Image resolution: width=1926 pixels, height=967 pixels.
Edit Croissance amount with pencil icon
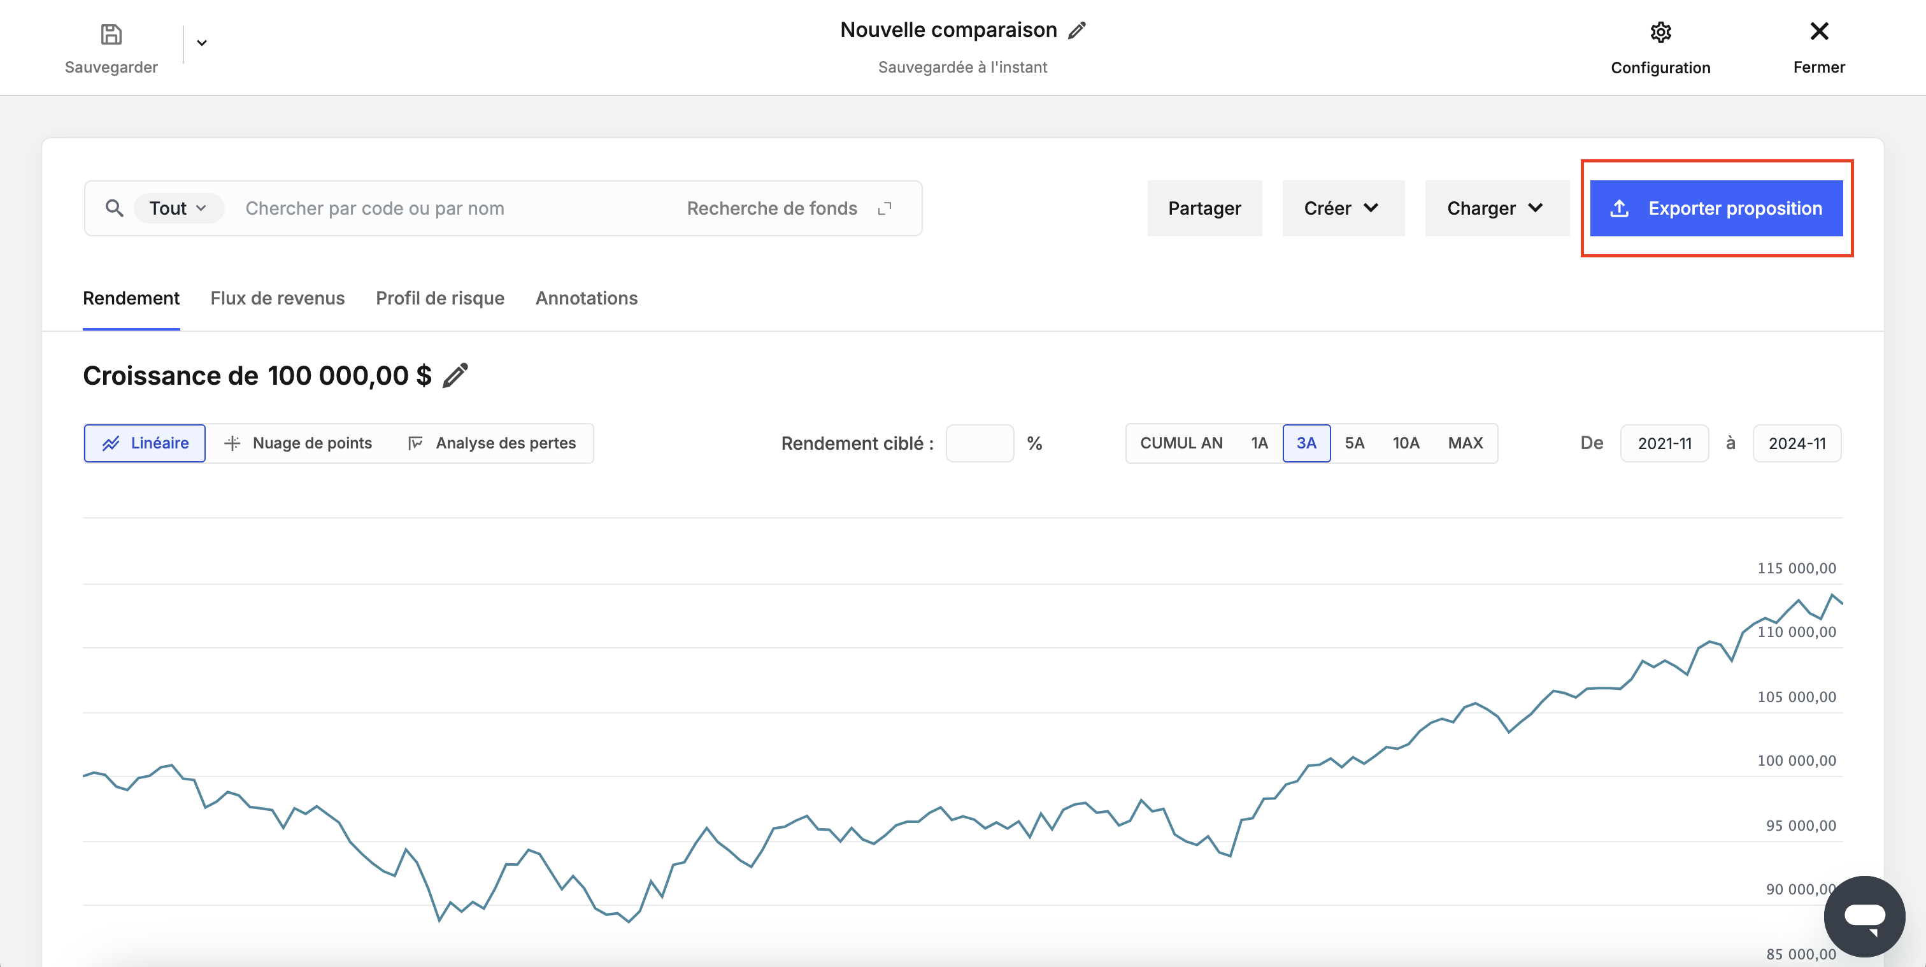(x=455, y=375)
